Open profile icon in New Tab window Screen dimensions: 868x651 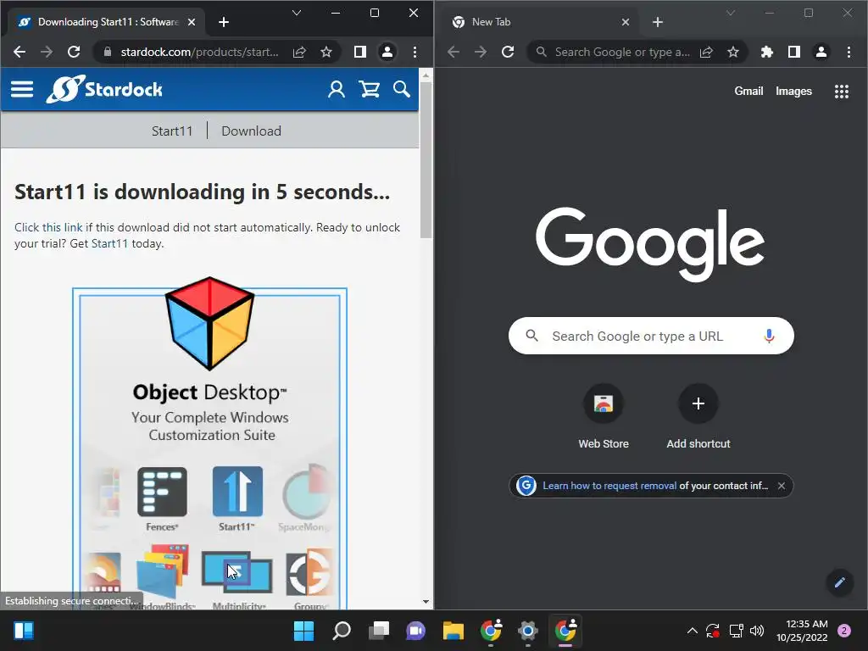(821, 52)
